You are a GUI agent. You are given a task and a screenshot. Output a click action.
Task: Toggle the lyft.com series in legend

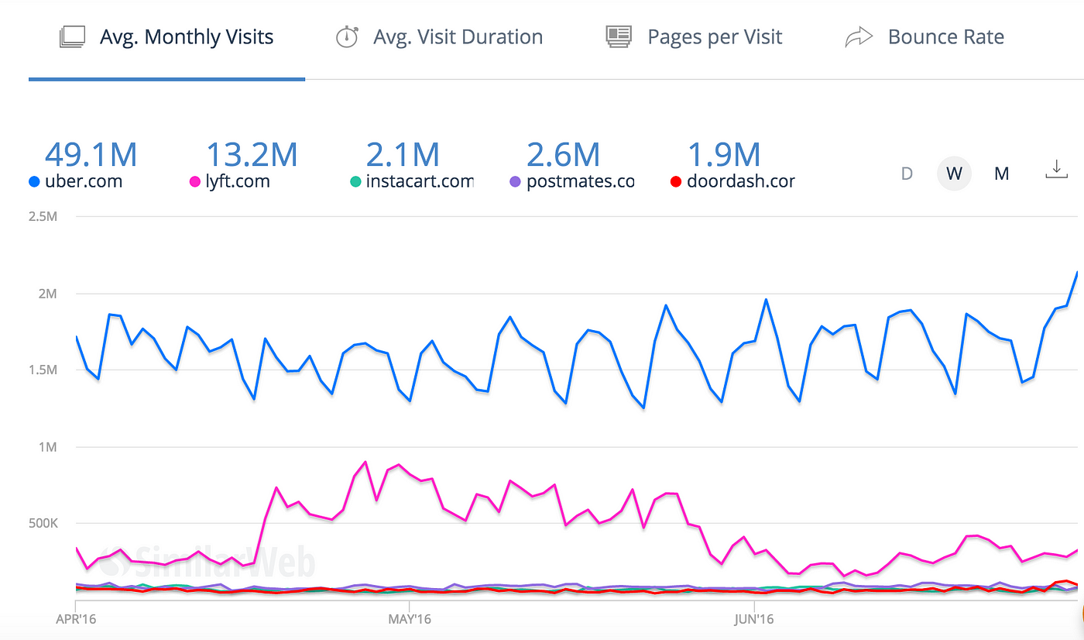tap(230, 182)
